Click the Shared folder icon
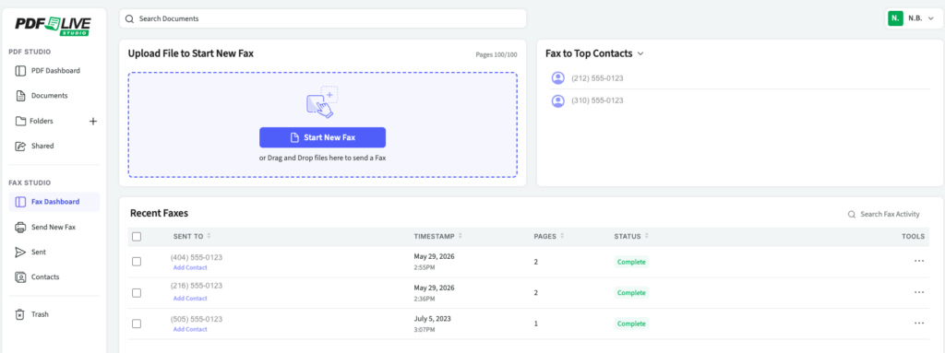 [20, 146]
